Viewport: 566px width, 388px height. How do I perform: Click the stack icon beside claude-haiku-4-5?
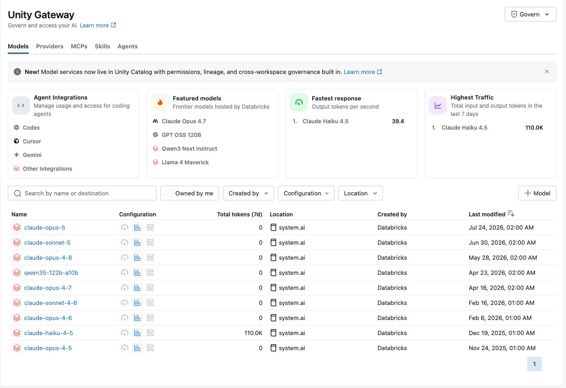click(17, 333)
